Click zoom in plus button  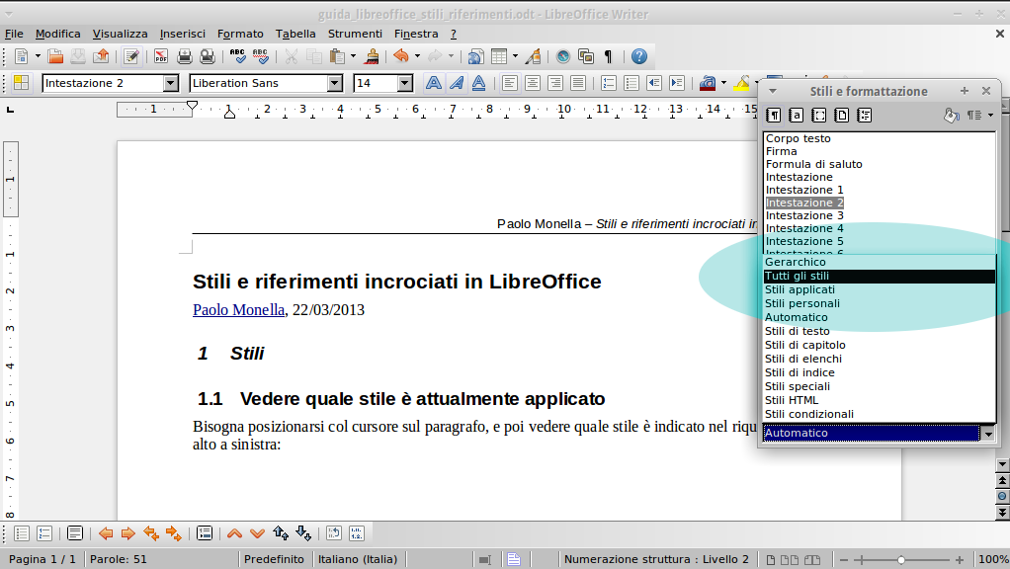(x=960, y=560)
